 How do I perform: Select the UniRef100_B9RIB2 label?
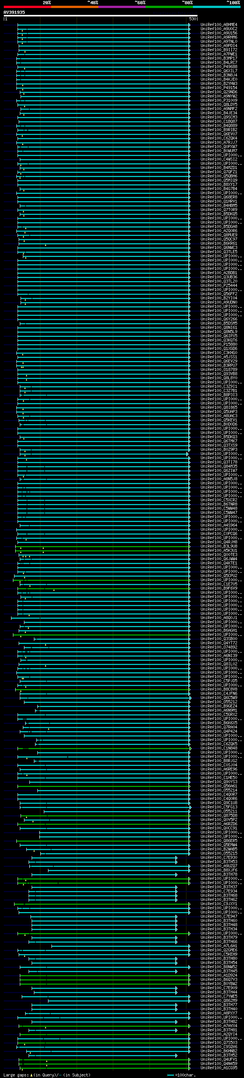(219, 130)
